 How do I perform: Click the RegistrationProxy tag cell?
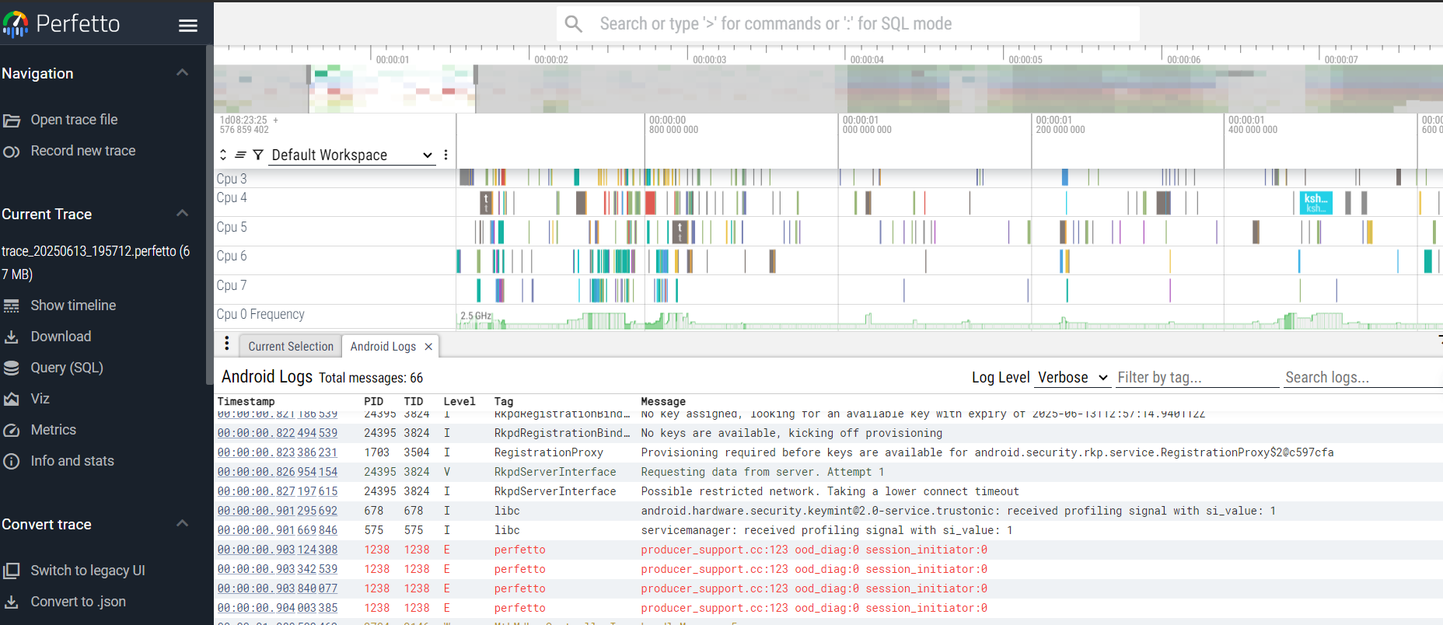tap(549, 452)
